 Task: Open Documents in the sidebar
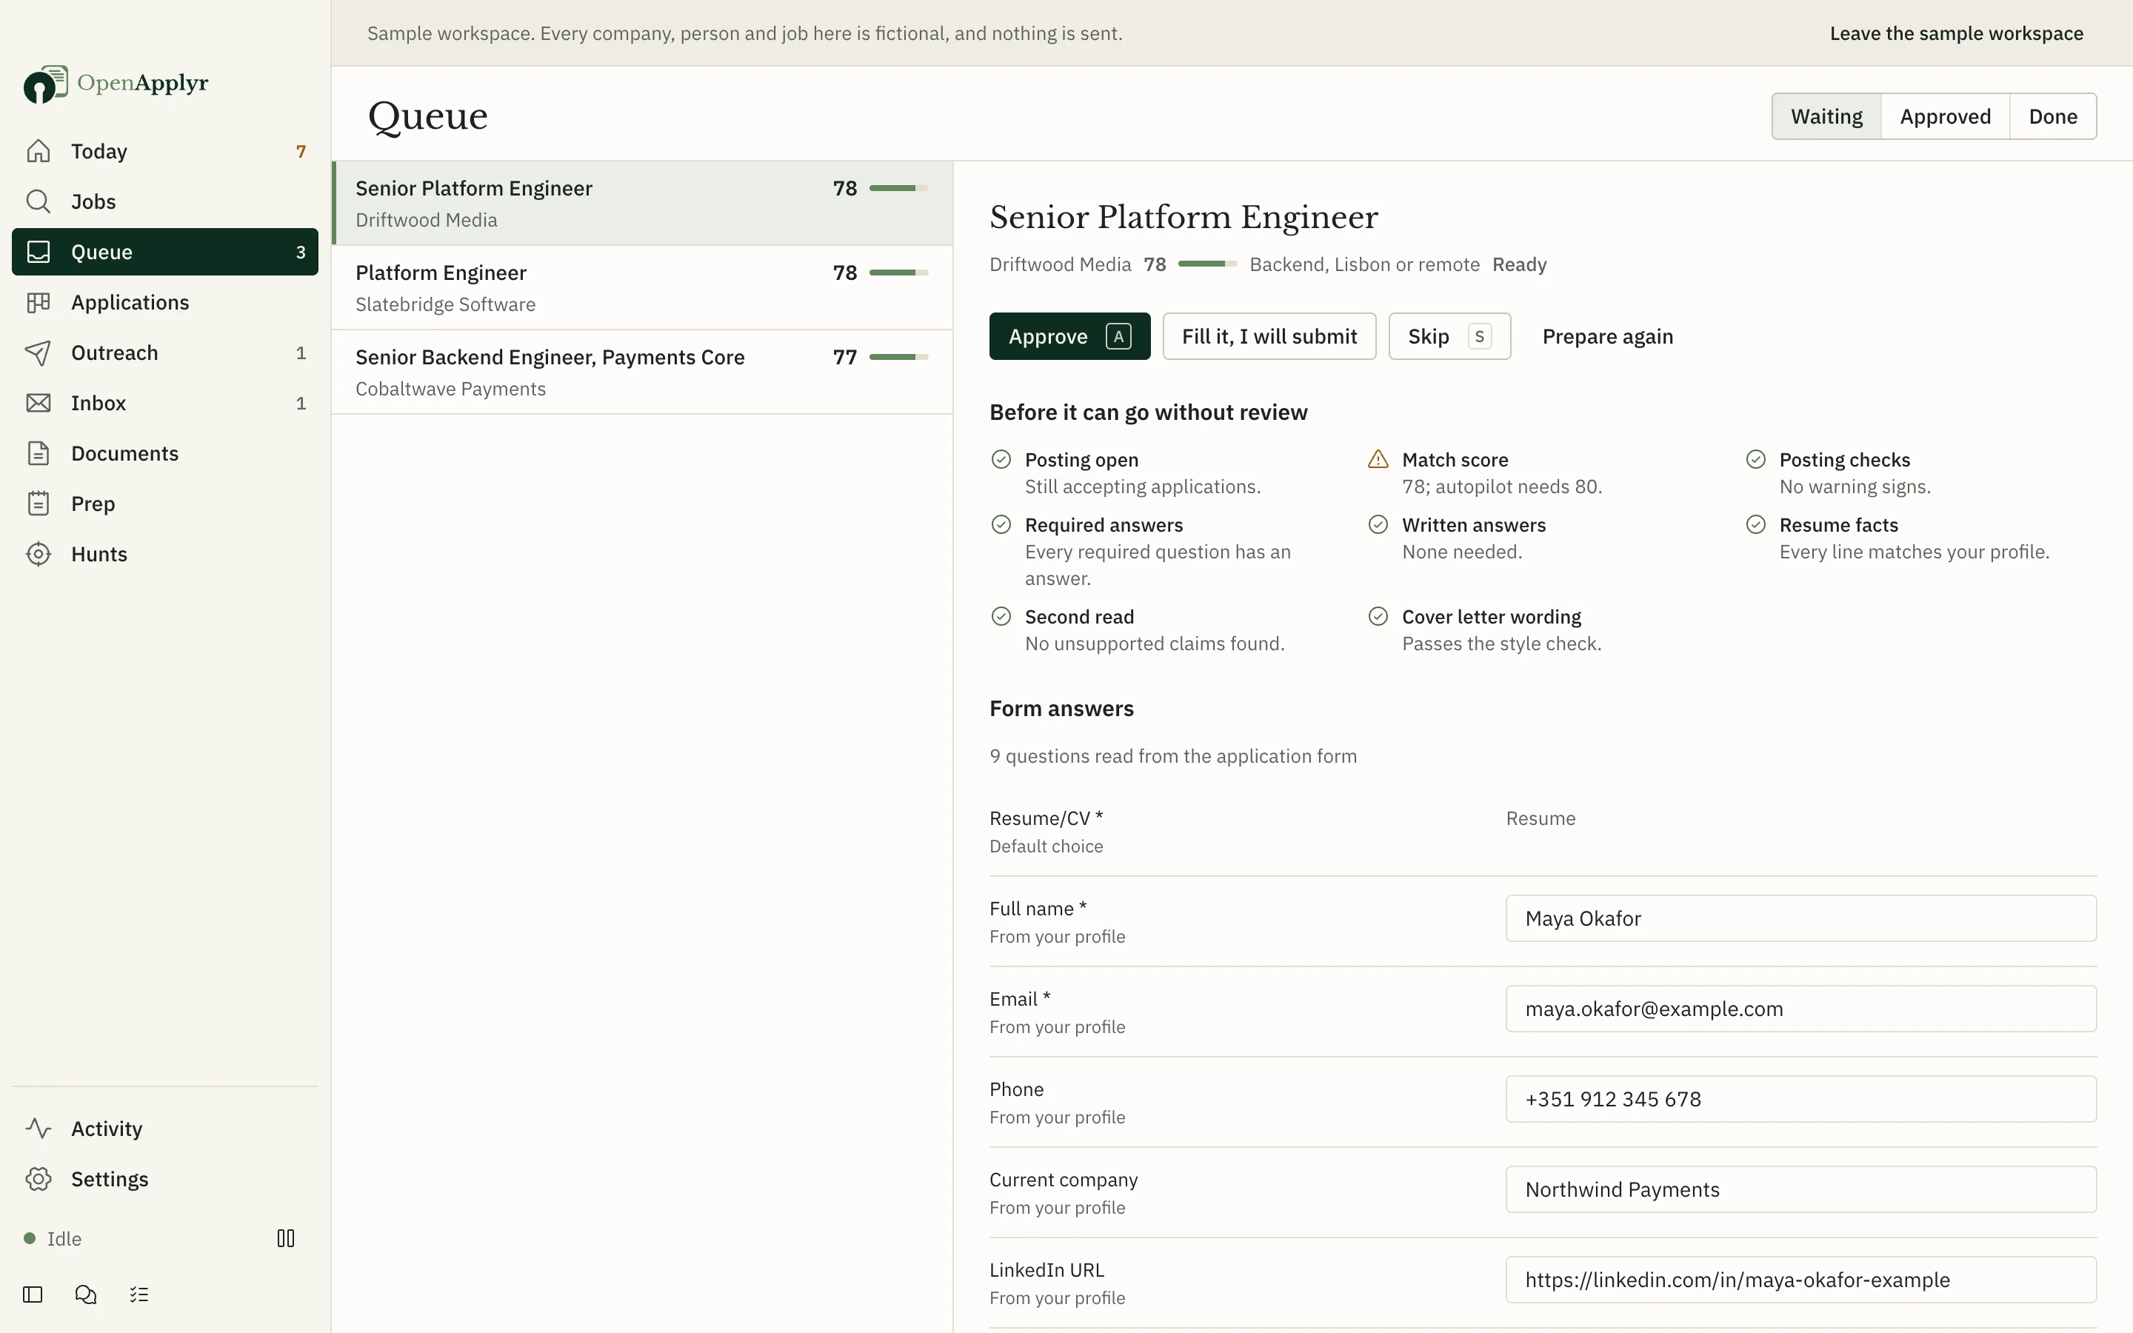[x=165, y=453]
